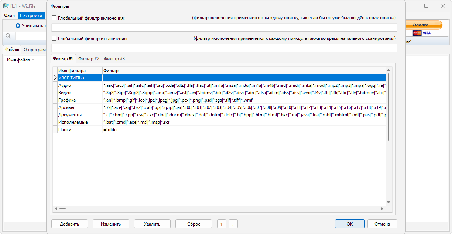Click the 'Фильтр' column header
This screenshot has width=452, height=234.
[x=244, y=70]
